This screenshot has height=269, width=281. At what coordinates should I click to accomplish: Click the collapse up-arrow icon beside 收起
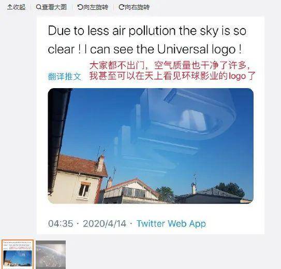tap(9, 7)
